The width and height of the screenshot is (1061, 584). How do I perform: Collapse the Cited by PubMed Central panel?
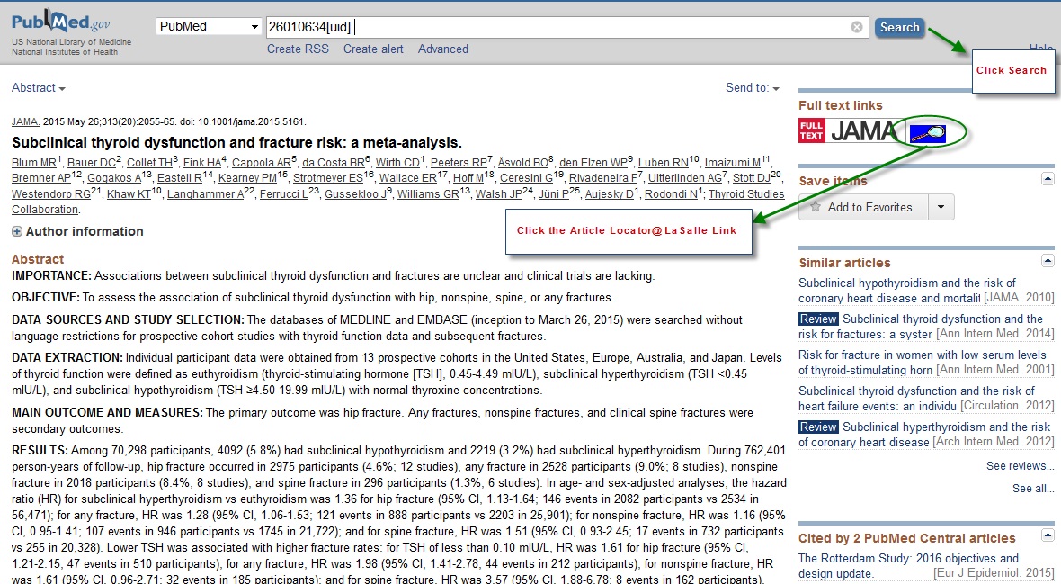1047,533
